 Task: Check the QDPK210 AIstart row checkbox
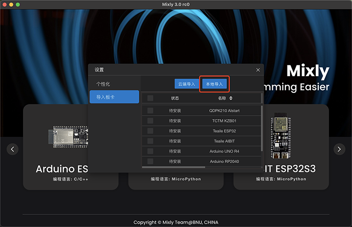tap(150, 110)
